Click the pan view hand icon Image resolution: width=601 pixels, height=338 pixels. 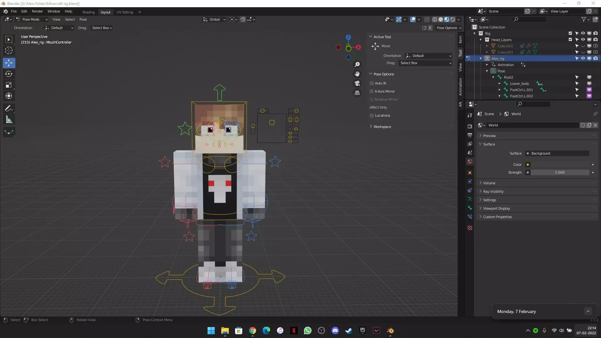tap(357, 74)
